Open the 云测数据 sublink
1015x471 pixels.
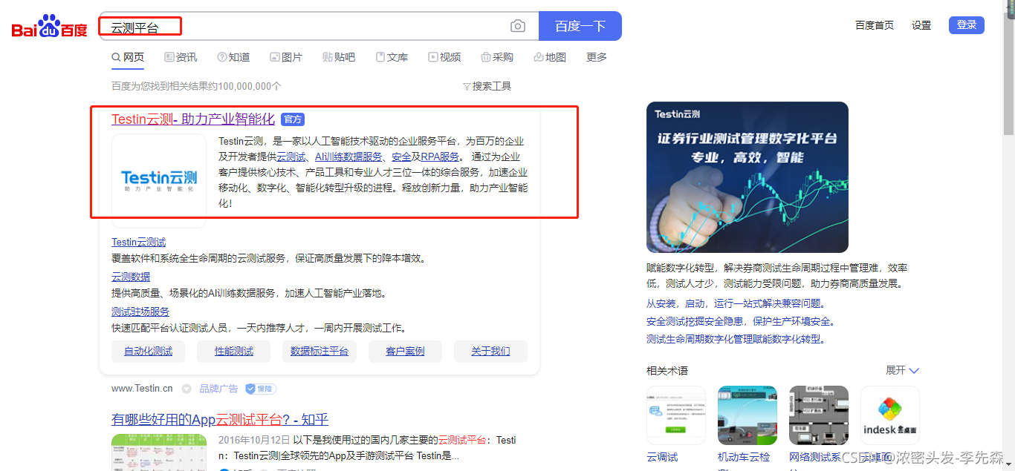(x=131, y=277)
